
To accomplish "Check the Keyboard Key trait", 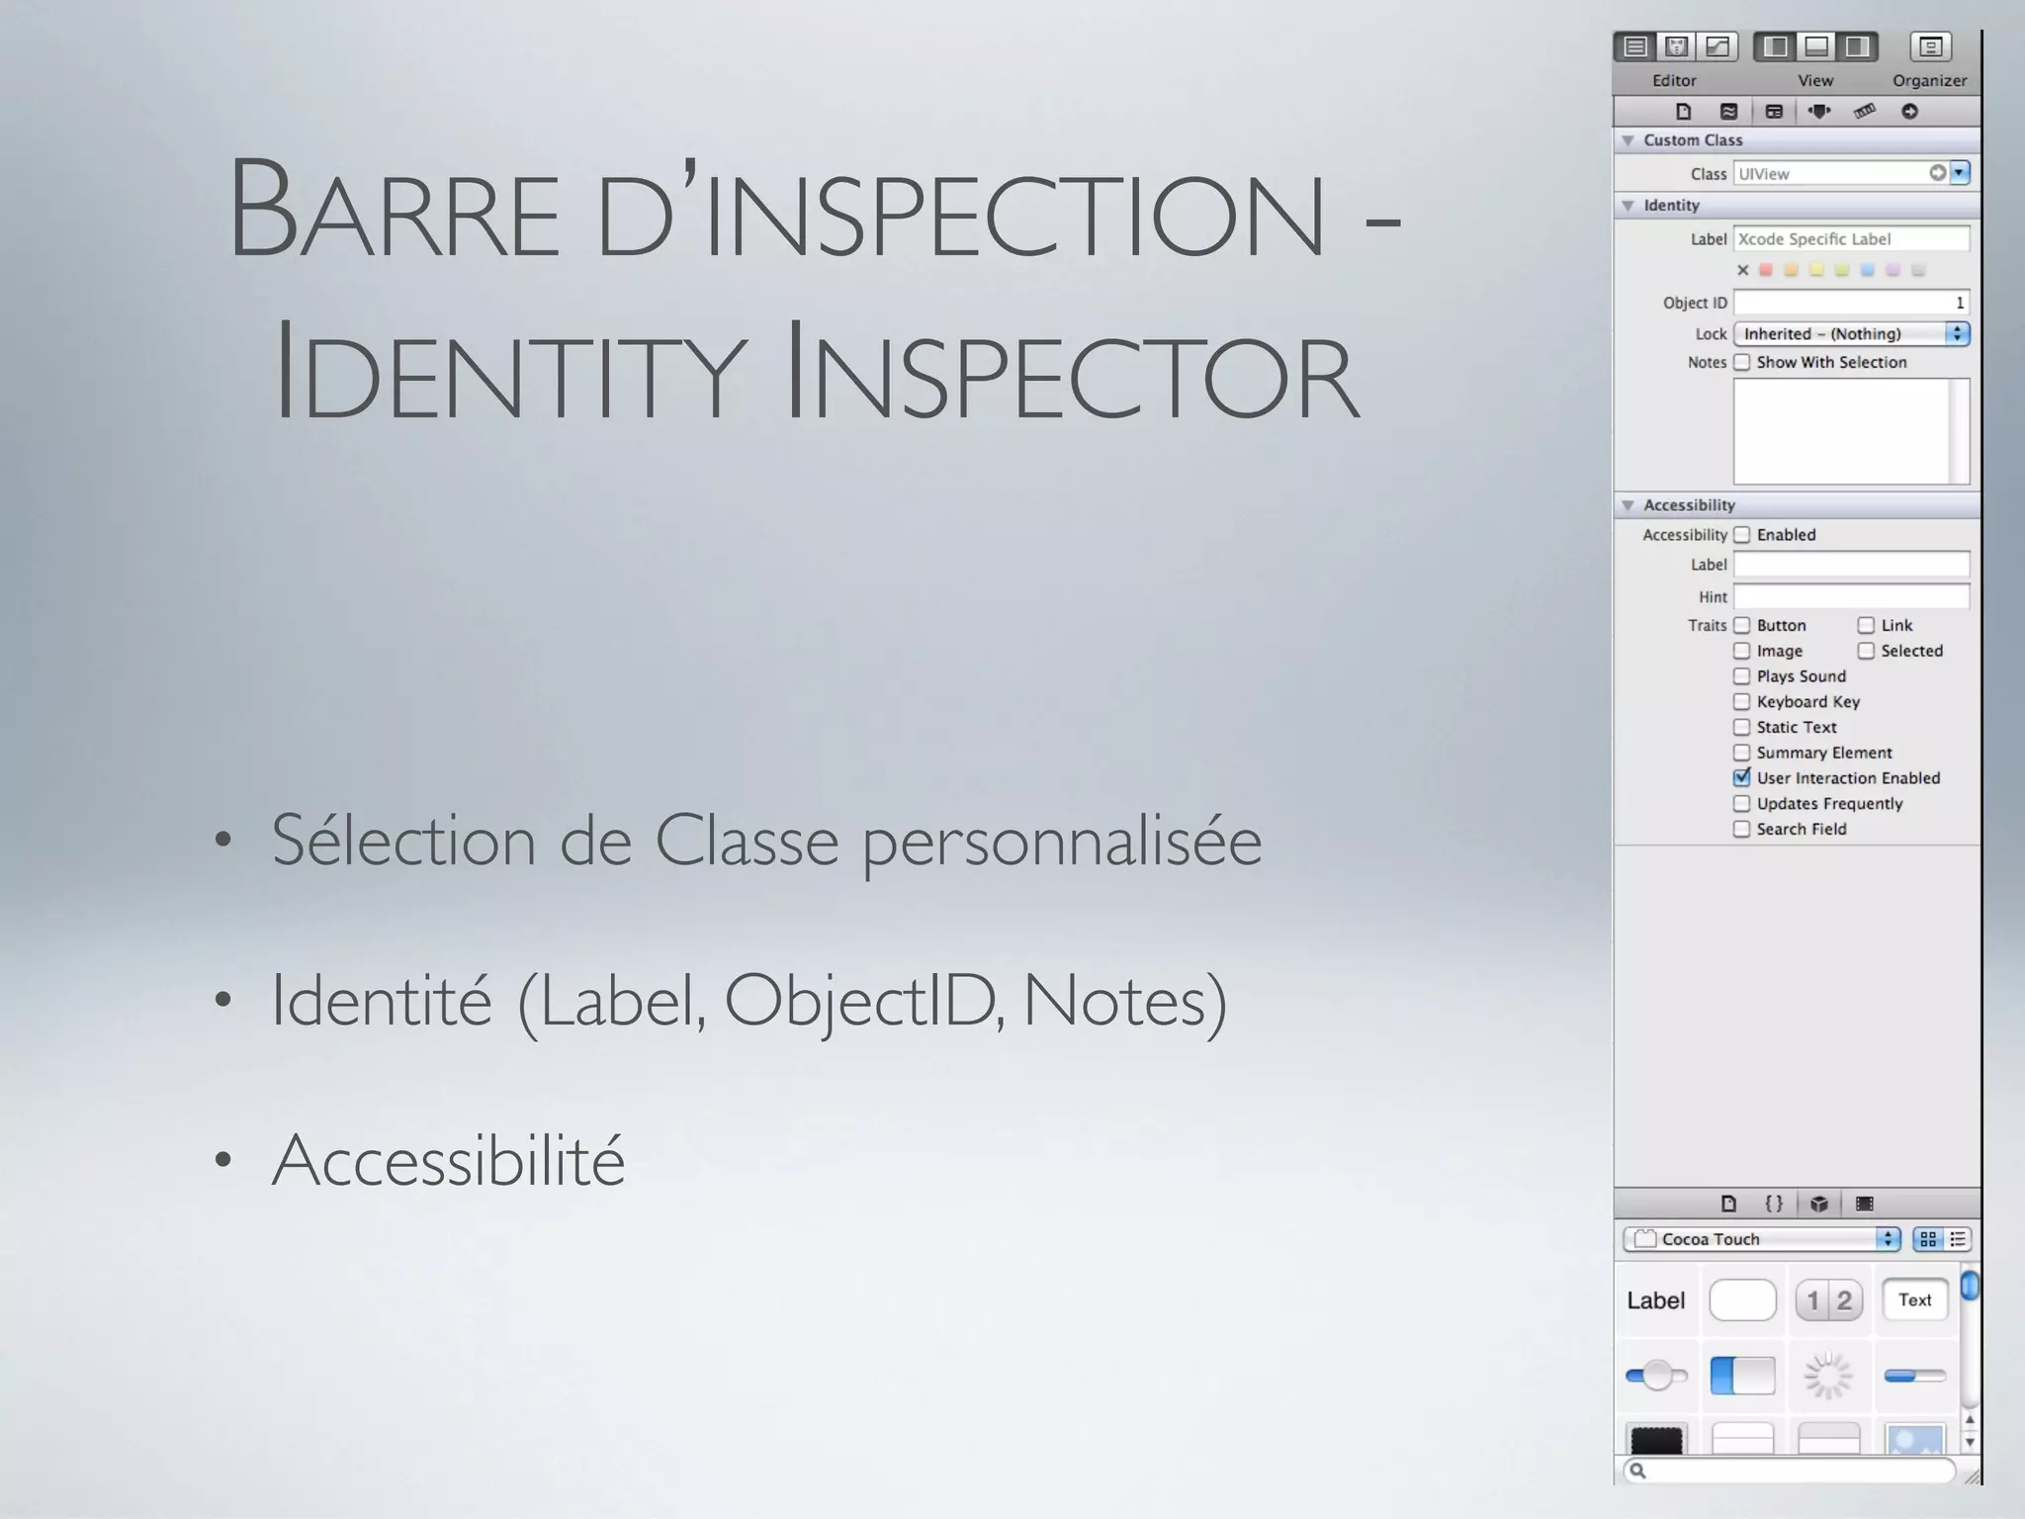I will [x=1741, y=702].
